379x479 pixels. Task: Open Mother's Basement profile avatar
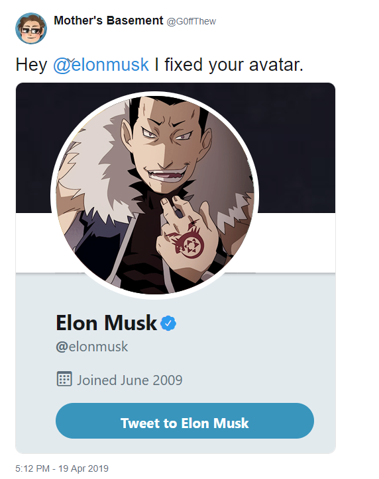[31, 28]
